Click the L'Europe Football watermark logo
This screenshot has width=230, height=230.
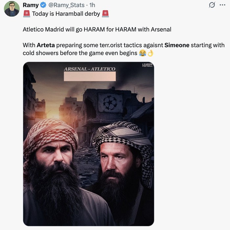point(148,65)
